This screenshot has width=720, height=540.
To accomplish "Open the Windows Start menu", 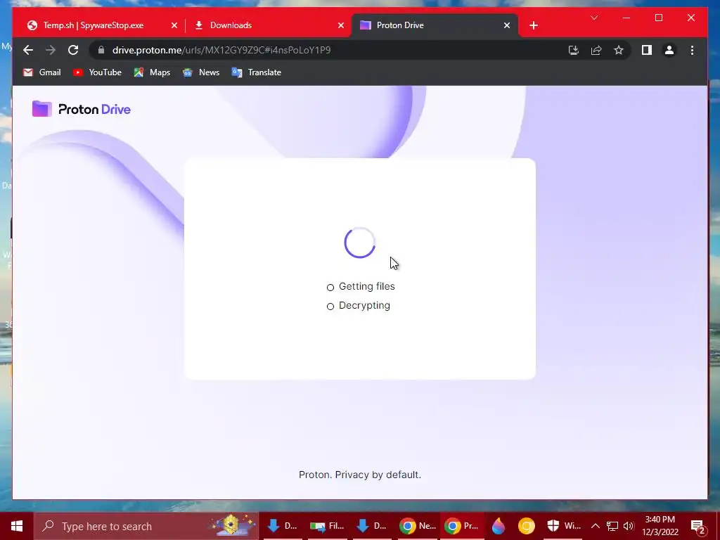I will coord(17,526).
